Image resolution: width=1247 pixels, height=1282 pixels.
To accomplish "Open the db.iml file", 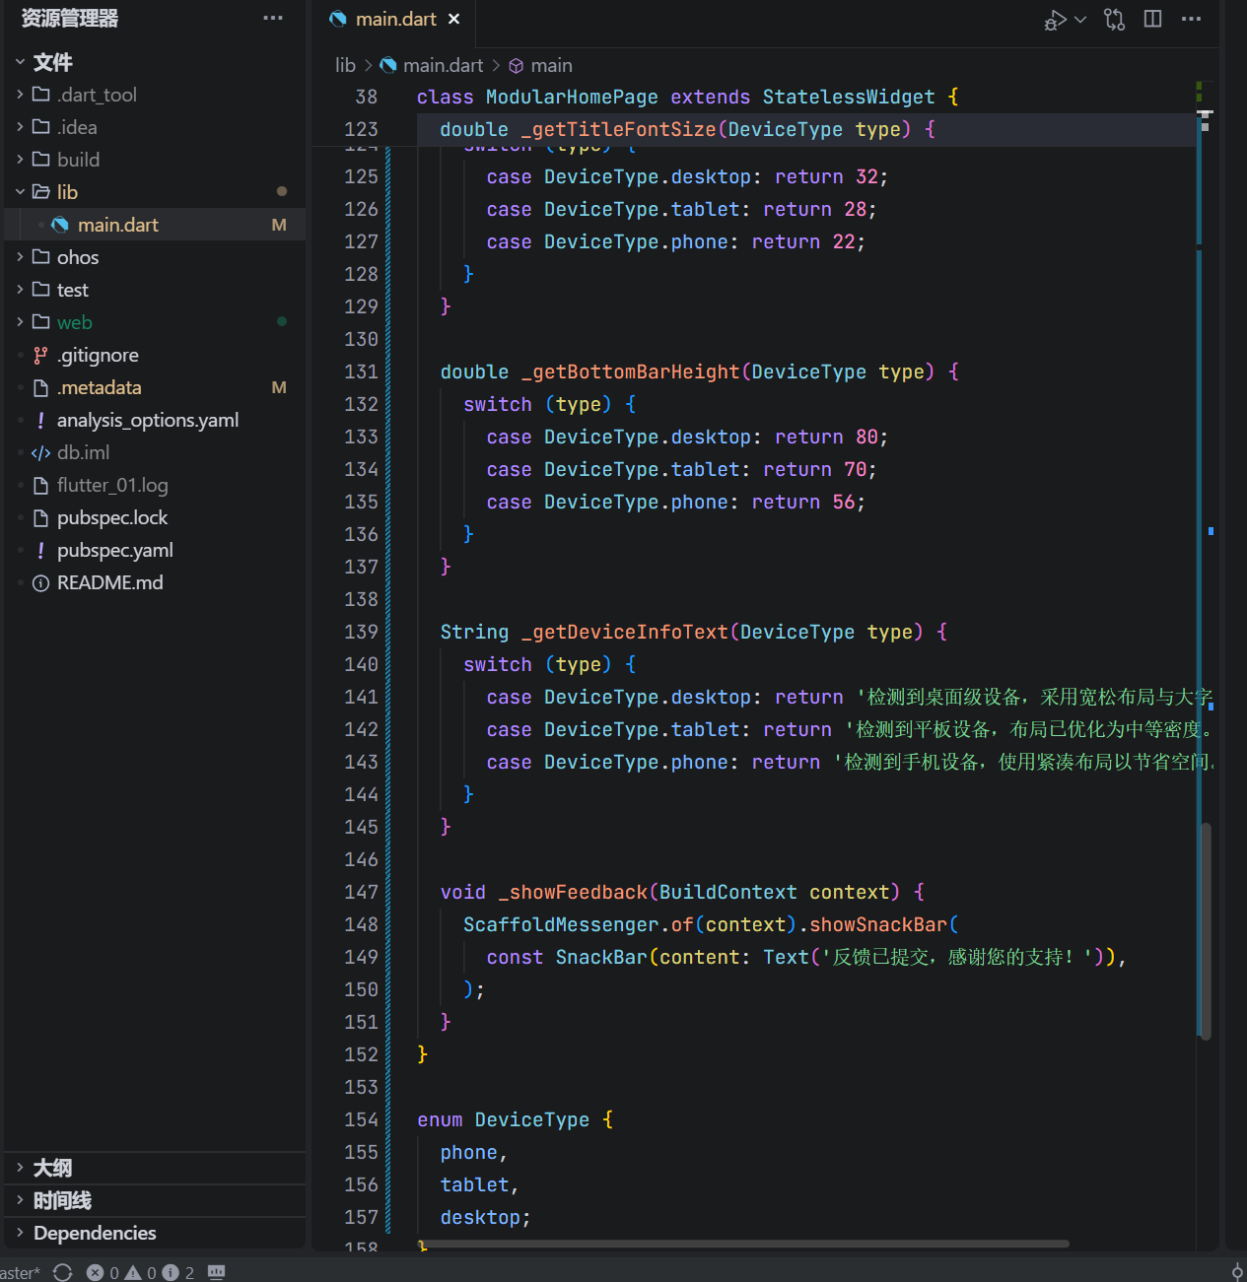I will [x=155, y=452].
